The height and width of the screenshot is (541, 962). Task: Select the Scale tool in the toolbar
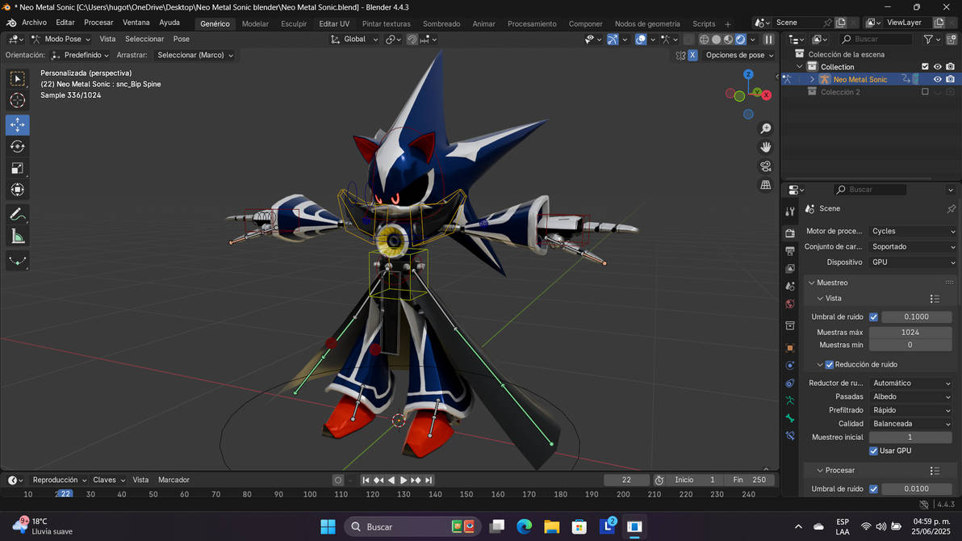[17, 168]
